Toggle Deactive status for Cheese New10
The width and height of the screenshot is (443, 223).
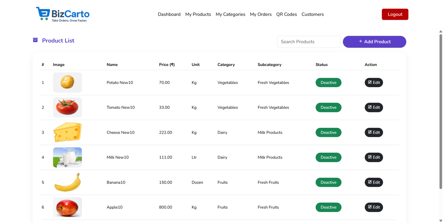(x=328, y=132)
